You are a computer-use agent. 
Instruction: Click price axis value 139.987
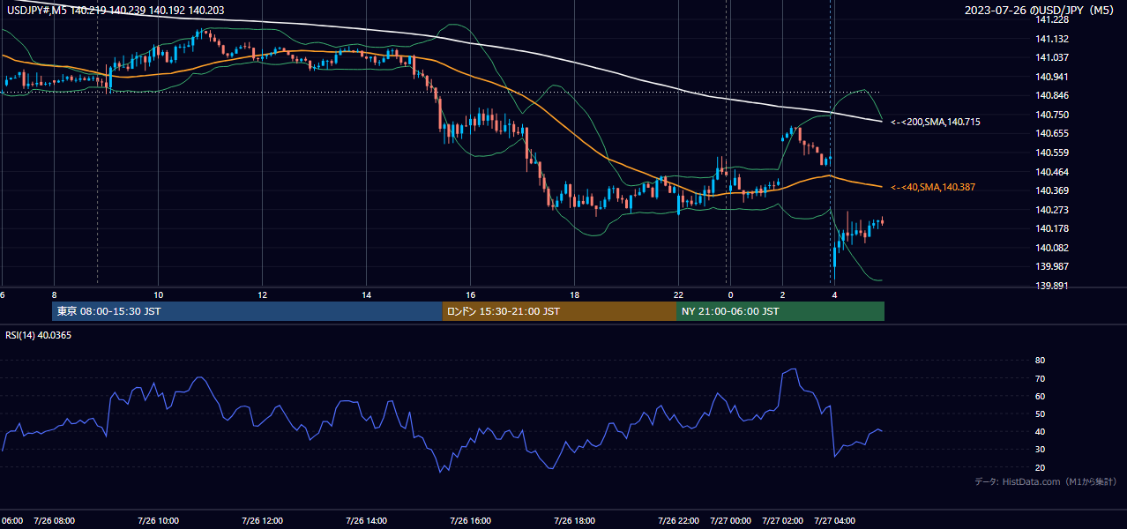click(x=1052, y=266)
